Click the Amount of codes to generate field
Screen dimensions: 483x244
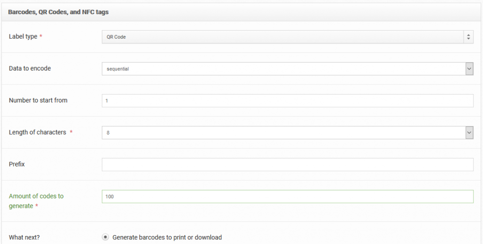pos(287,197)
